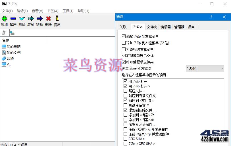231x146 pixels.
Task: Select the 网络 row text
Action: pos(10,58)
